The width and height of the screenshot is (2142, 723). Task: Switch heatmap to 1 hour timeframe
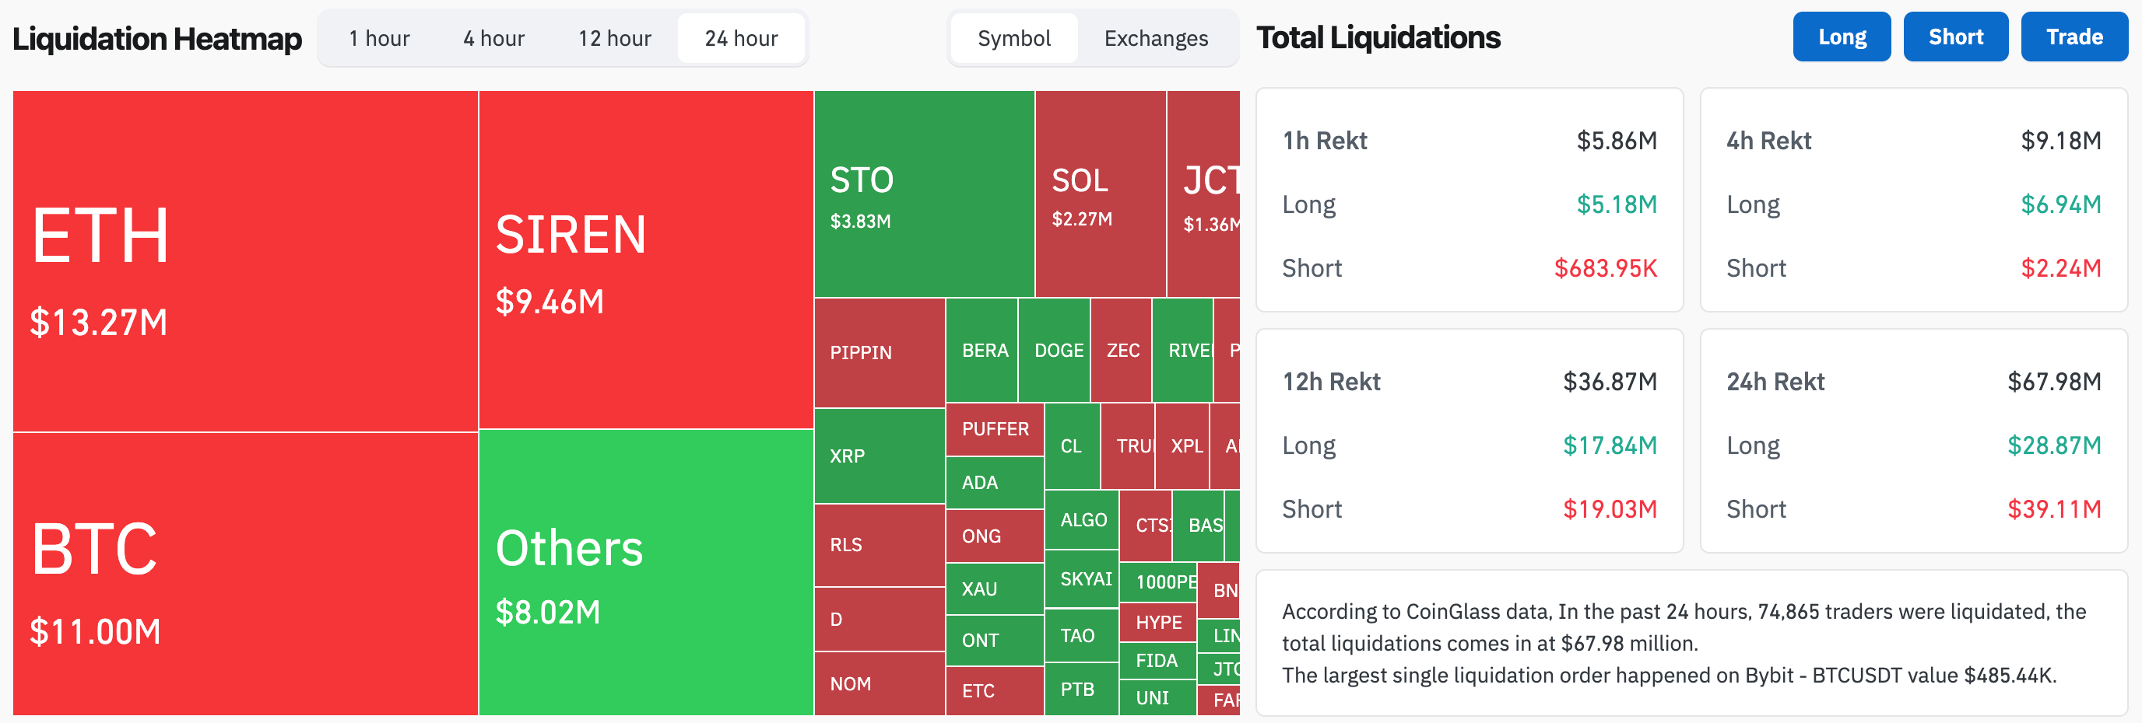click(x=379, y=38)
